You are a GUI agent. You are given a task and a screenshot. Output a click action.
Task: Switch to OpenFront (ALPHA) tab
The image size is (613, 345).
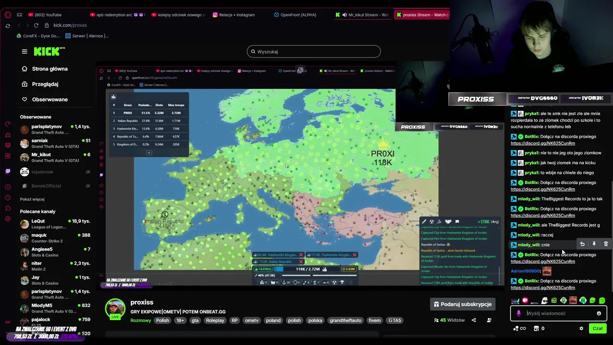[x=295, y=15]
